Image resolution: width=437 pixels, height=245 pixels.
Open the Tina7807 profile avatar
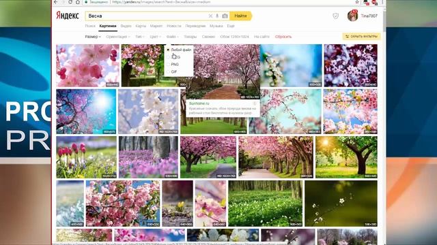pyautogui.click(x=352, y=16)
